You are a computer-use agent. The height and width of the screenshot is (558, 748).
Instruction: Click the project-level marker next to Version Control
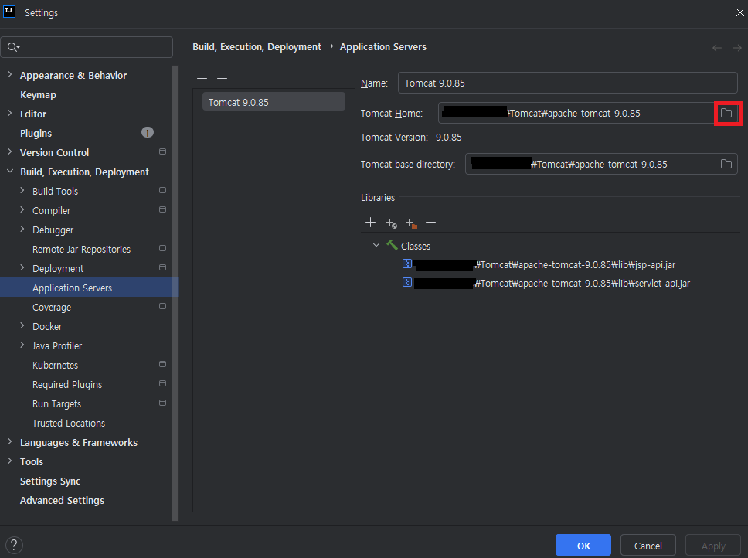pyautogui.click(x=162, y=151)
